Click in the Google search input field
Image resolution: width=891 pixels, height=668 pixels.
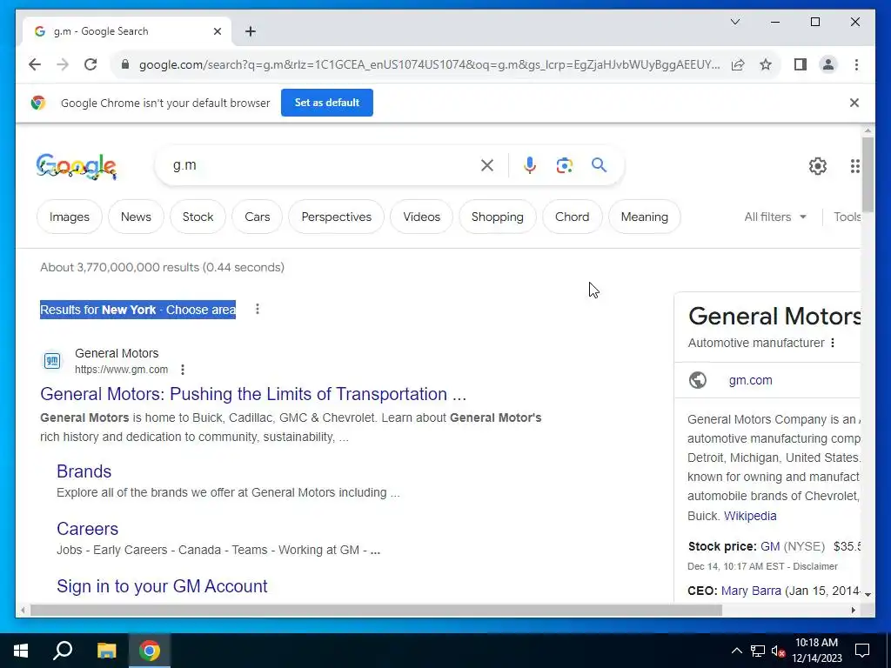click(321, 165)
